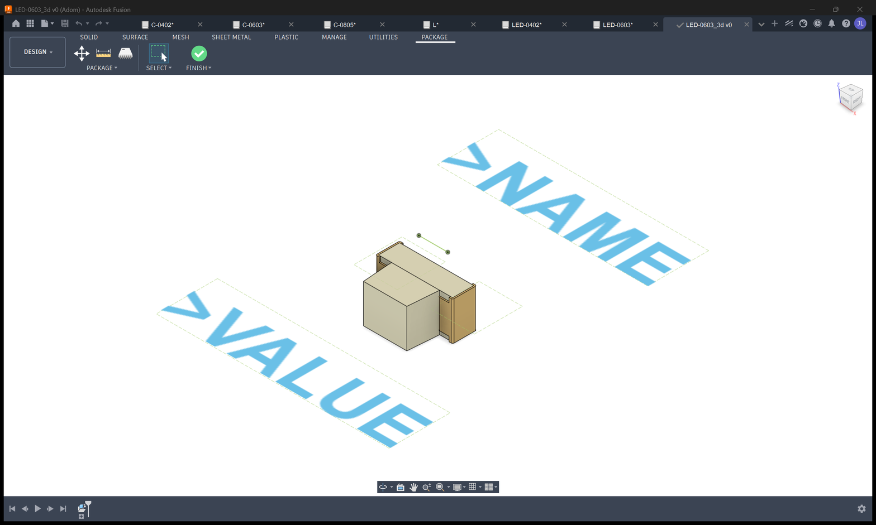Open the Display Settings monitor icon
The image size is (876, 525).
(x=457, y=487)
